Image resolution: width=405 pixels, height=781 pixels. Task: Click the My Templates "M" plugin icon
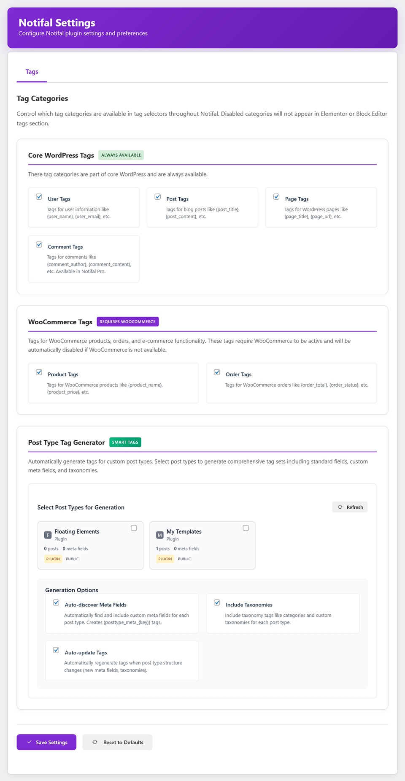159,534
